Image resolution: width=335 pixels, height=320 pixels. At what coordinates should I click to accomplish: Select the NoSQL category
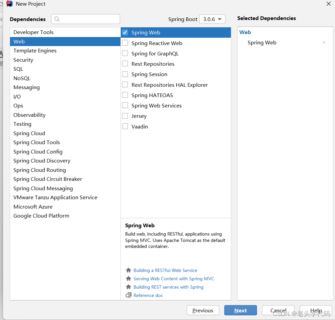pos(65,78)
